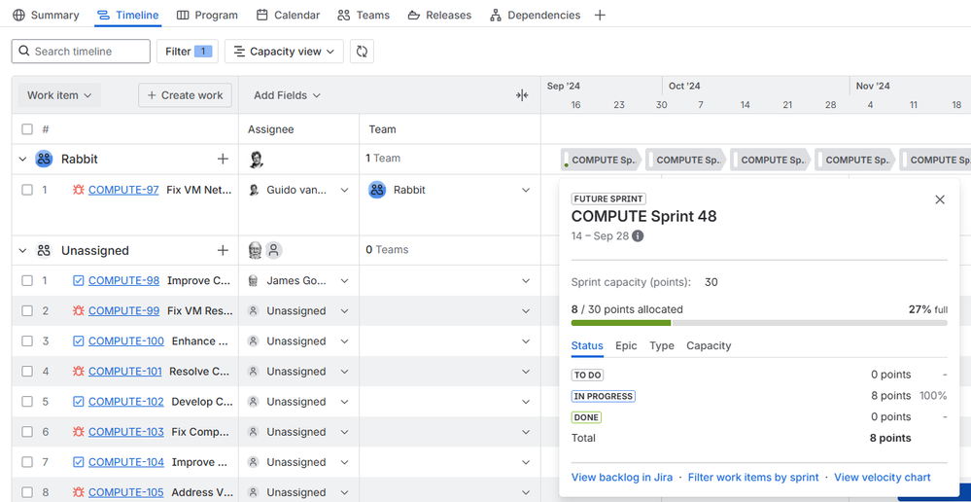Click the bug icon of COMPUTE-97
The image size is (971, 502).
coord(79,190)
